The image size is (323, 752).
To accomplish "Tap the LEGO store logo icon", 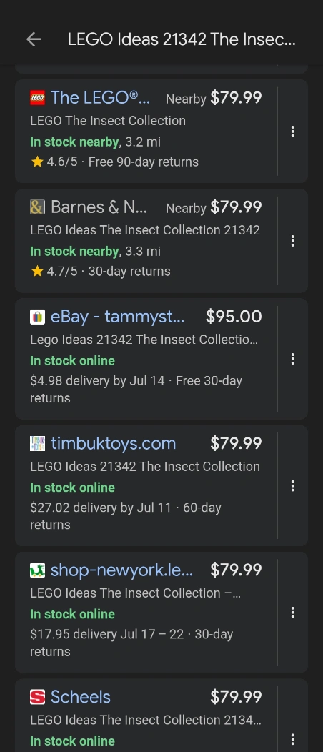I will (37, 98).
